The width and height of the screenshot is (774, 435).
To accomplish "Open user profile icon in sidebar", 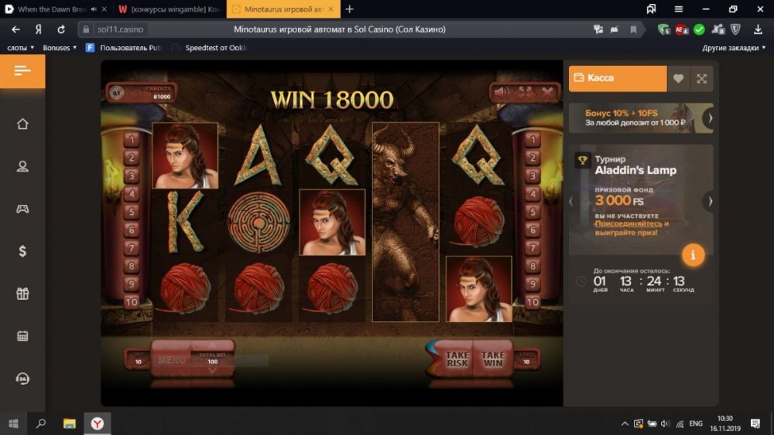I will click(x=22, y=167).
